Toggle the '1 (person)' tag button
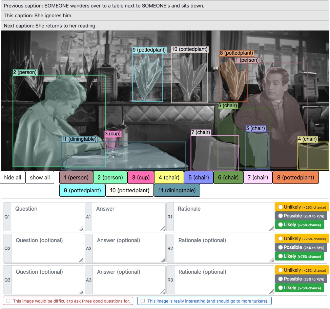The height and width of the screenshot is (309, 330). tap(76, 177)
